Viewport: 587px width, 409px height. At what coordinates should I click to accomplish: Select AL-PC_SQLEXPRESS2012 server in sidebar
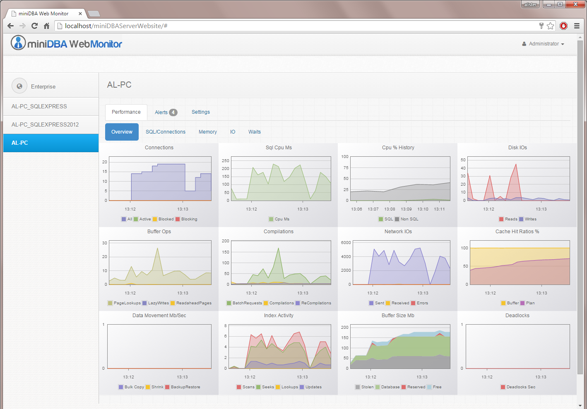[x=51, y=124]
